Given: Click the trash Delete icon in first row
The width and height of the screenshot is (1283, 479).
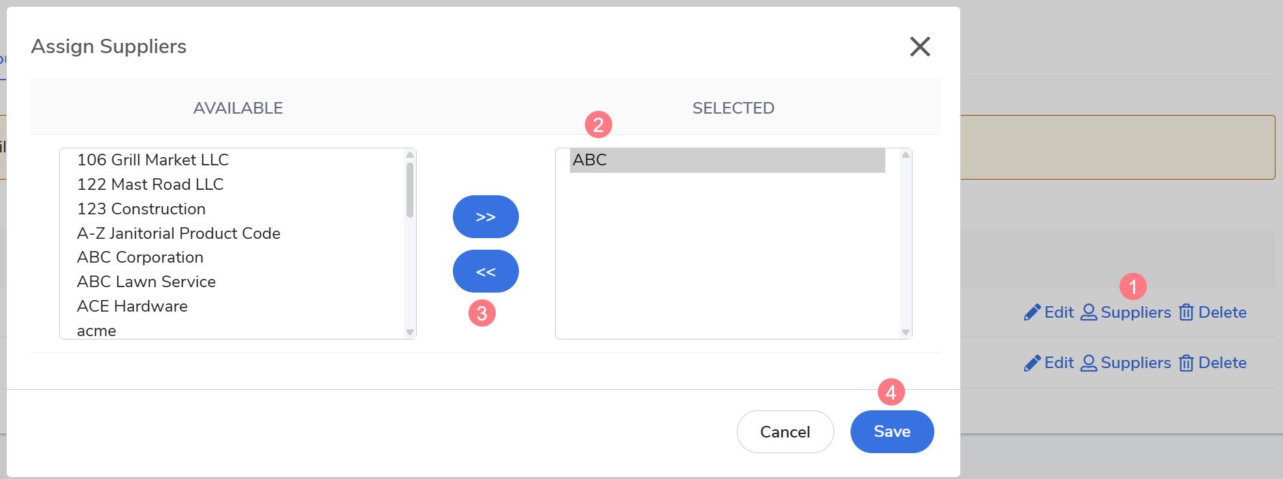Looking at the screenshot, I should coord(1186,312).
